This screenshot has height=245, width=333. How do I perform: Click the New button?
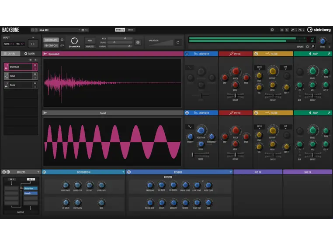point(90,40)
